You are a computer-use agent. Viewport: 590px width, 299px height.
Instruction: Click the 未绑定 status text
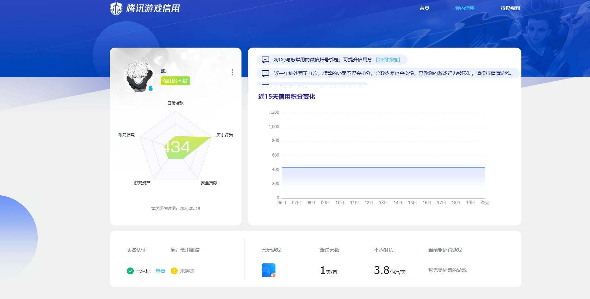[x=187, y=271]
